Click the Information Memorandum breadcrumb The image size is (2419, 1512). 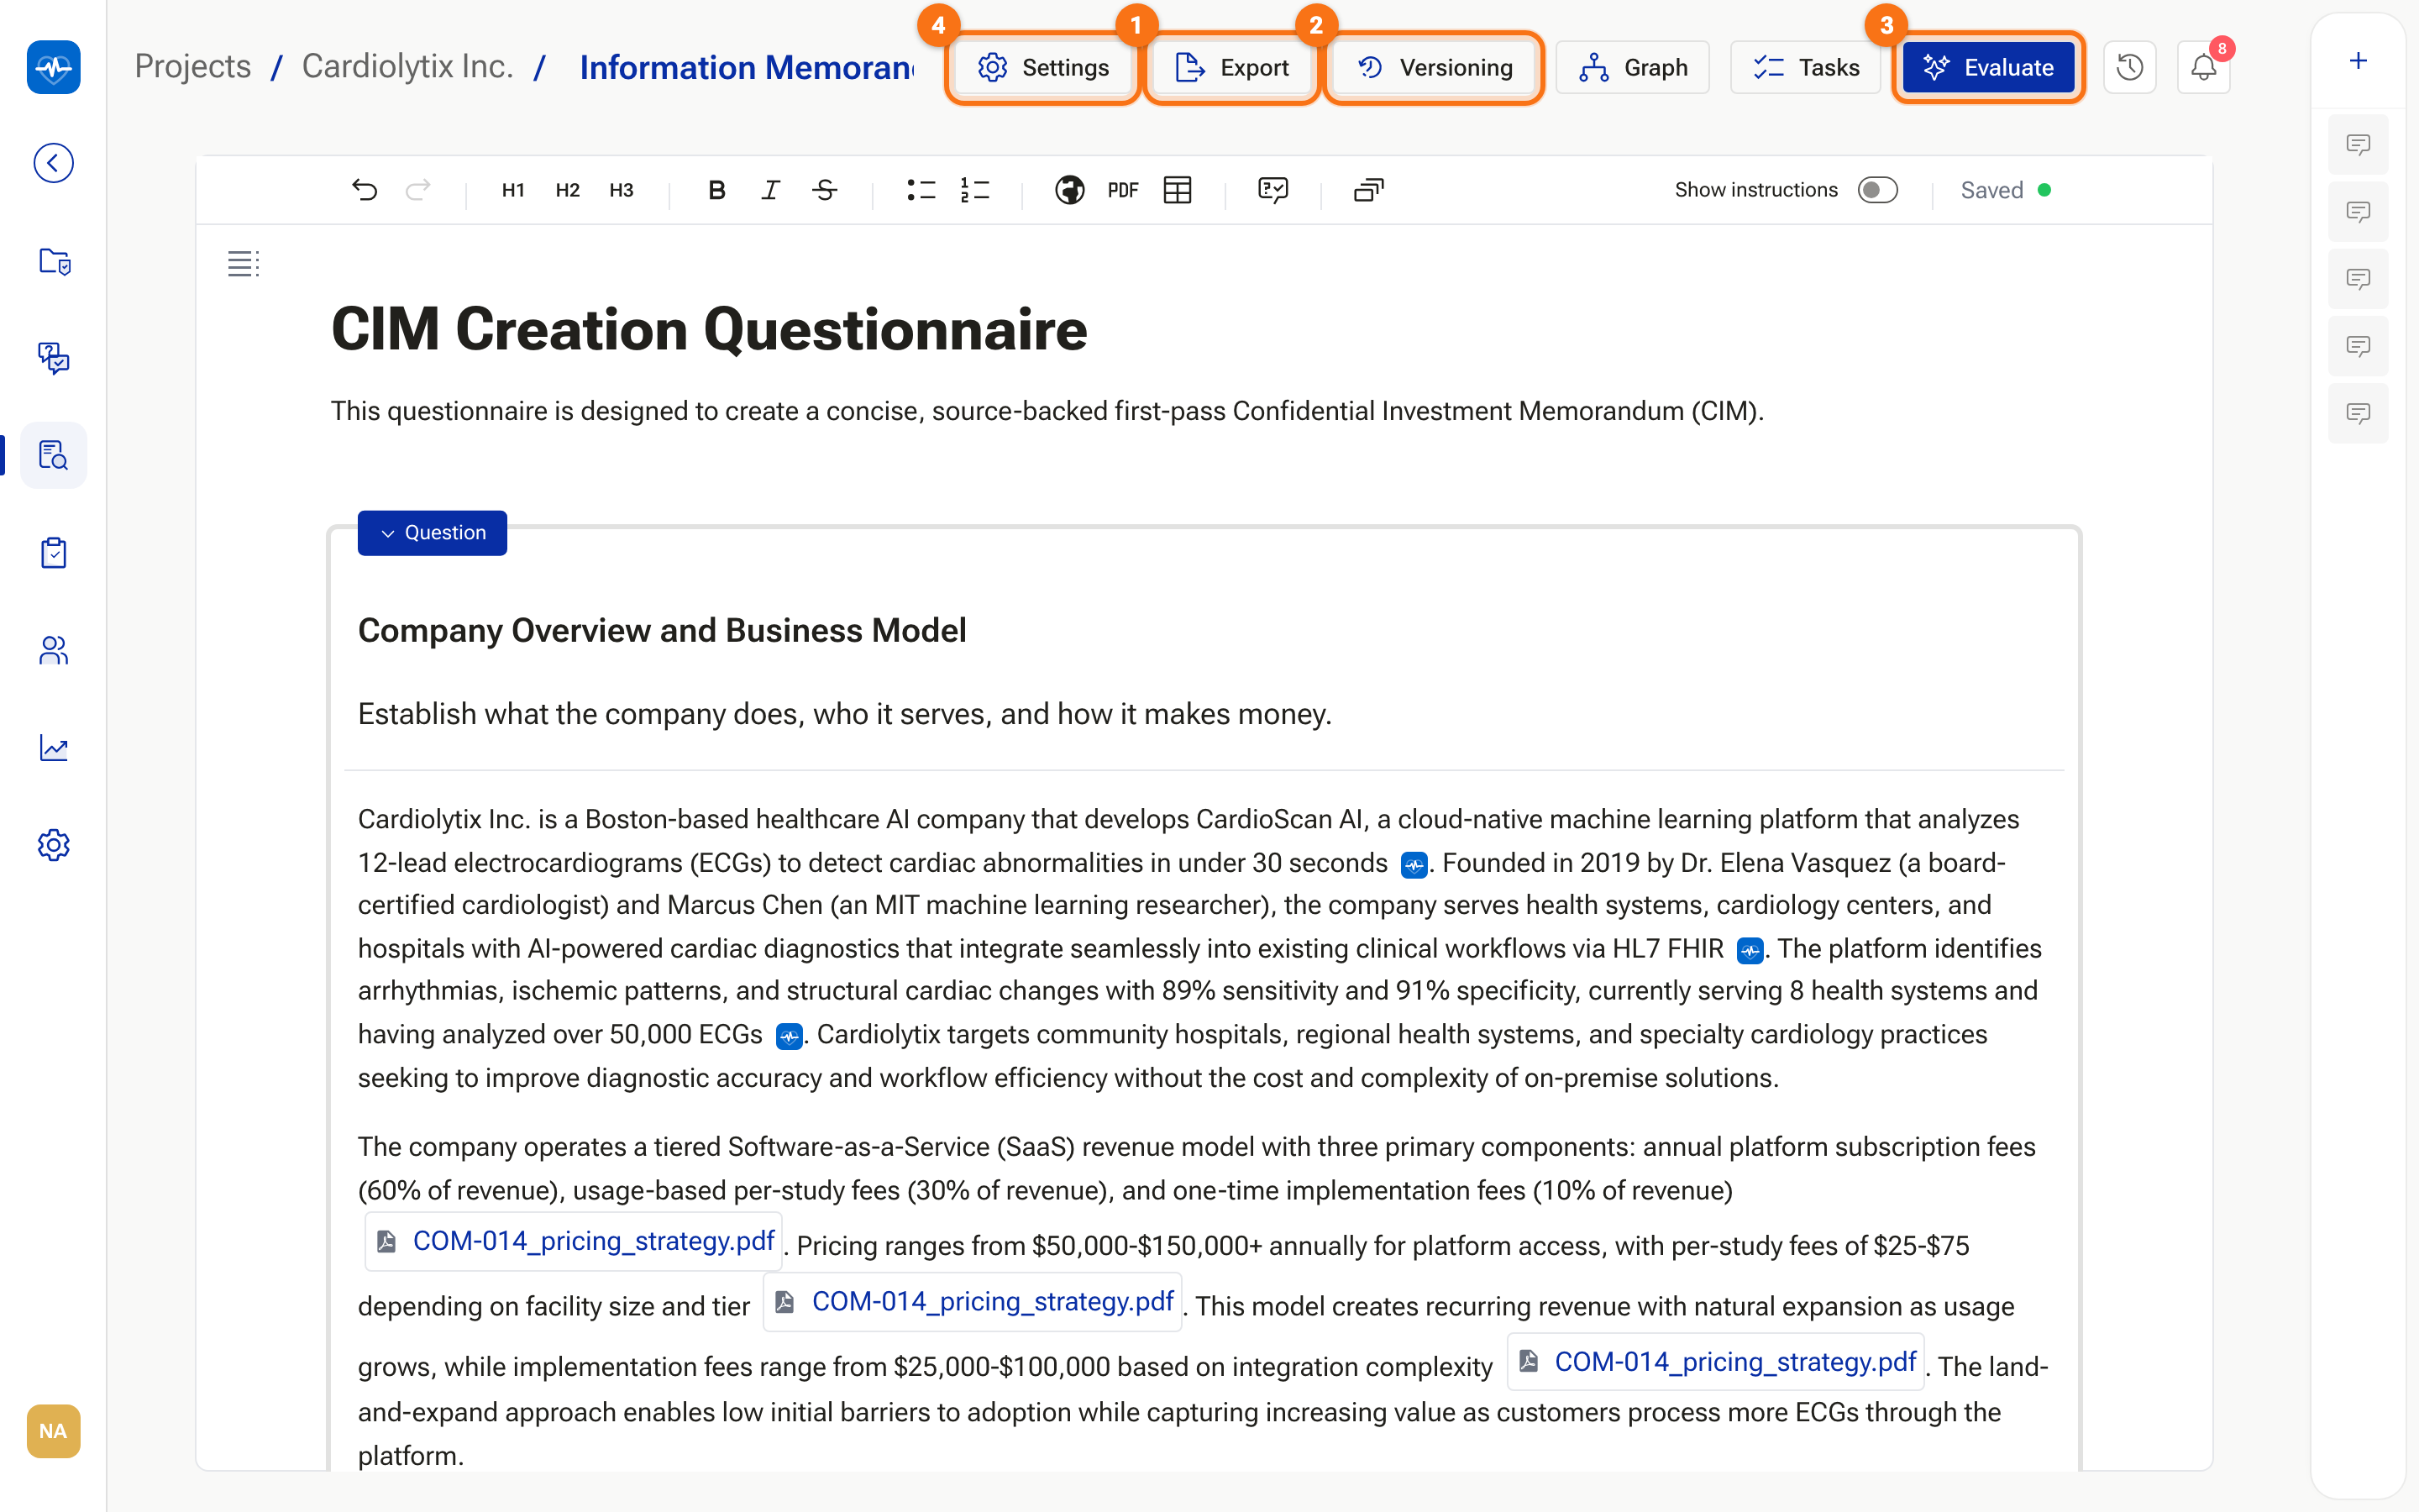(747, 67)
